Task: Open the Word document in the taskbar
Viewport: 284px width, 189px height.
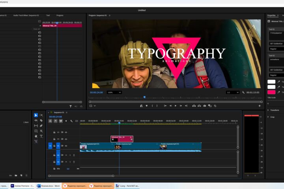Action: tap(48, 186)
